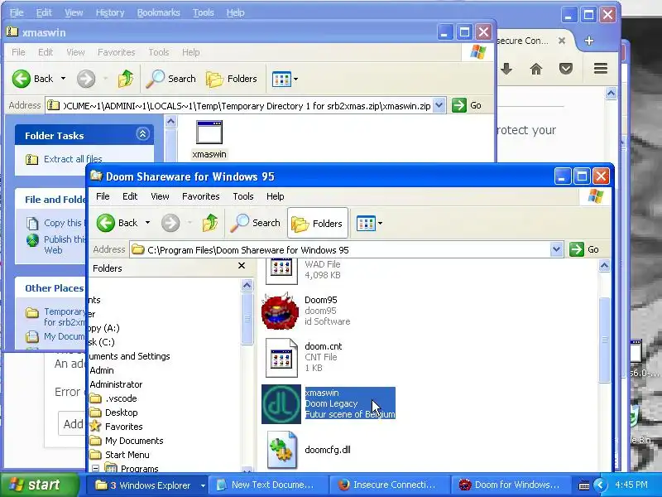The height and width of the screenshot is (497, 662).
Task: Click Firefox home icon
Action: click(x=535, y=69)
